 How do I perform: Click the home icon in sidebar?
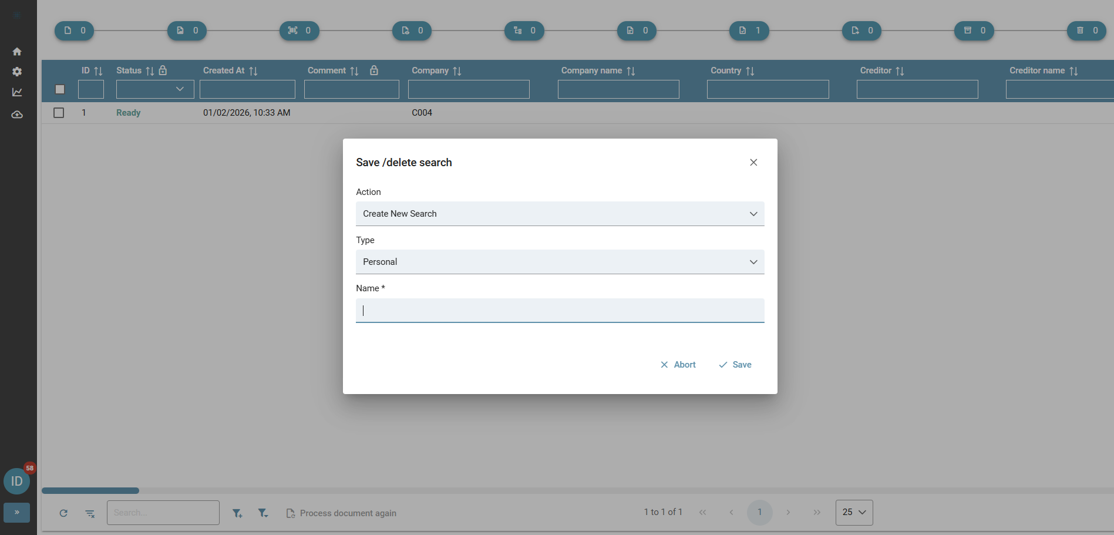point(17,52)
